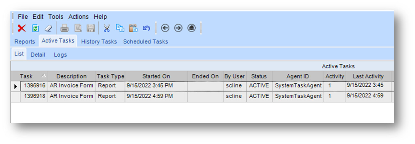Click SystemTaskAgent in row 1396916
415x144 pixels.
[x=298, y=86]
